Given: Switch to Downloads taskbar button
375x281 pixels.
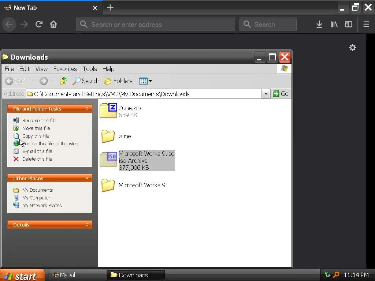Looking at the screenshot, I should tap(135, 275).
